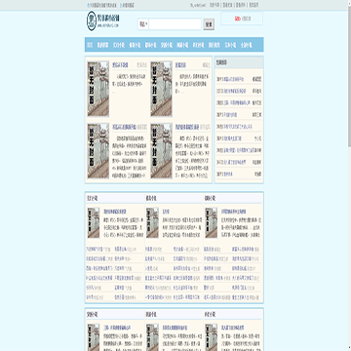Open 我的书架 in the navigation bar
This screenshot has height=351, width=351.
point(102,45)
